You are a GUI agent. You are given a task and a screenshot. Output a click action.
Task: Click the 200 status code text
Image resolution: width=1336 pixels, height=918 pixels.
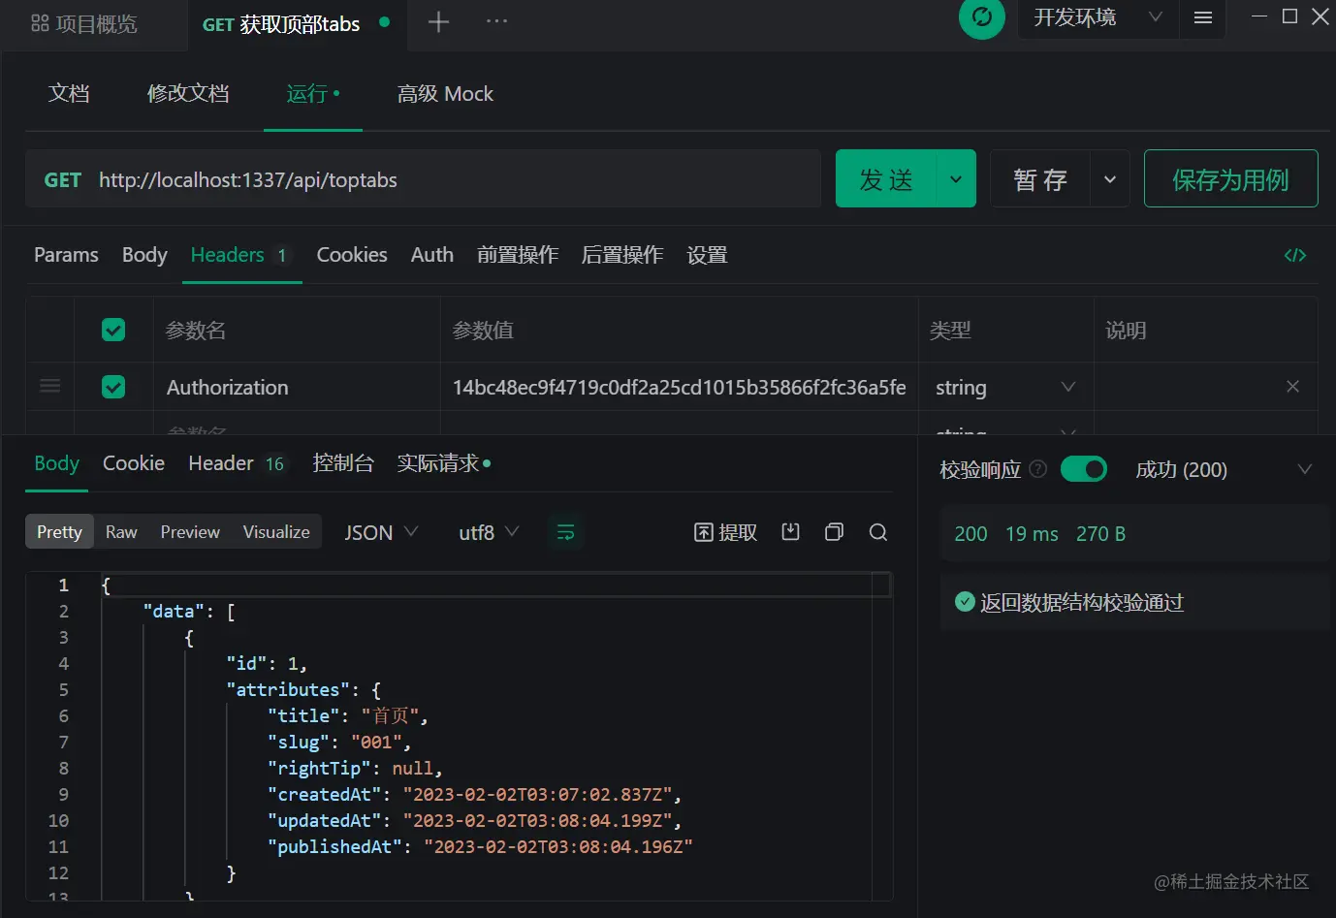[970, 534]
